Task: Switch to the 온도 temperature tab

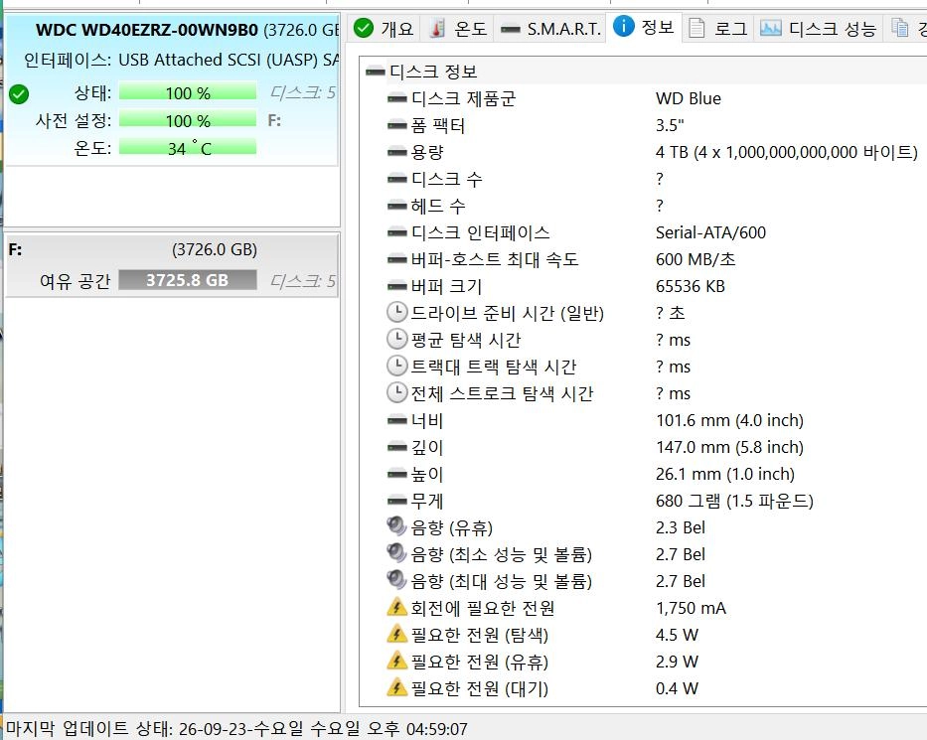Action: pyautogui.click(x=458, y=29)
